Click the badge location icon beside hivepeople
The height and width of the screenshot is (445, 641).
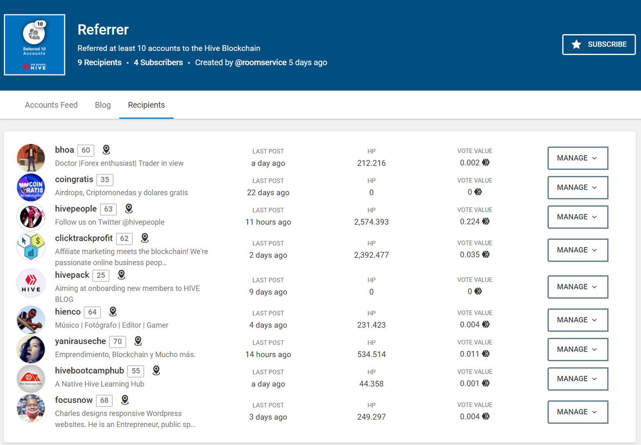pos(129,209)
